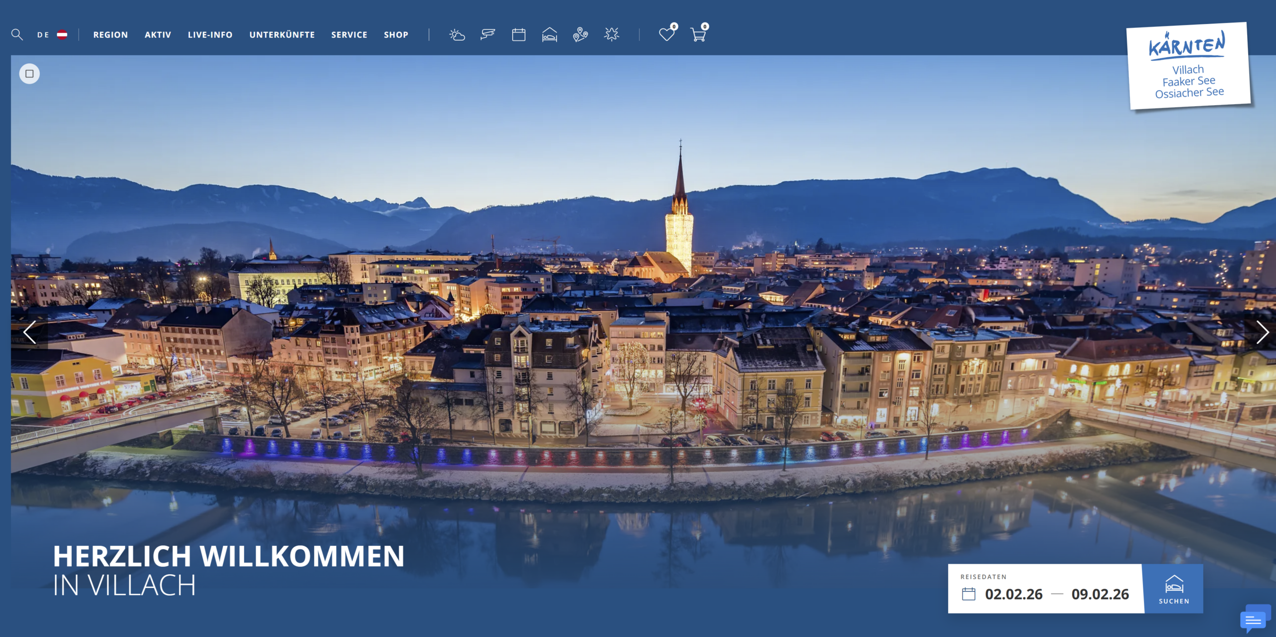Open the LIVE-INFO menu
This screenshot has width=1276, height=637.
point(210,35)
